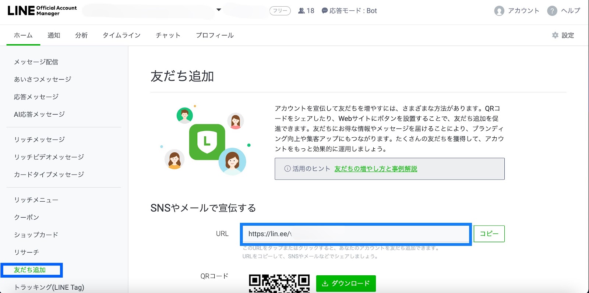Open カードタイプメッセージ in the sidebar
This screenshot has height=293, width=589.
pyautogui.click(x=49, y=174)
